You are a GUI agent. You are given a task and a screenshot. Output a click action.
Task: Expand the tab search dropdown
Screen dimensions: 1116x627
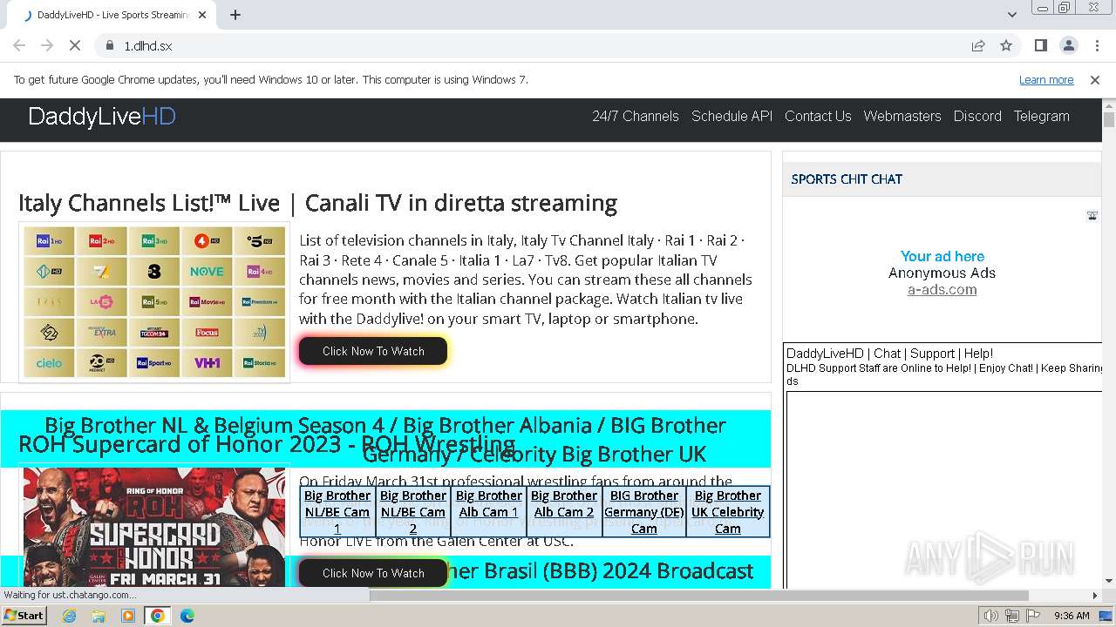click(1012, 15)
